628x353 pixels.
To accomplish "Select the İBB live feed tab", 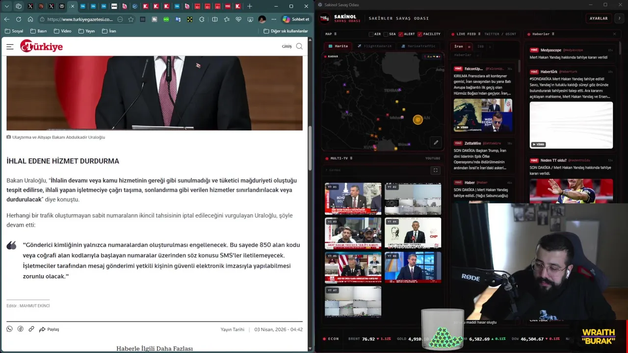I will [x=480, y=46].
